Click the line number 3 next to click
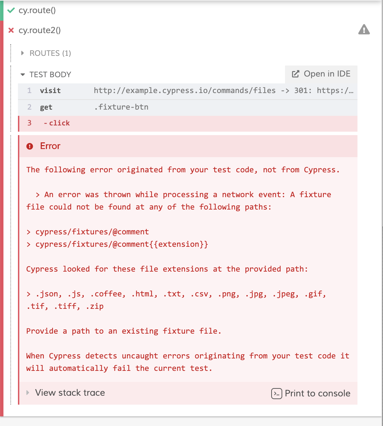383x426 pixels. pos(29,123)
